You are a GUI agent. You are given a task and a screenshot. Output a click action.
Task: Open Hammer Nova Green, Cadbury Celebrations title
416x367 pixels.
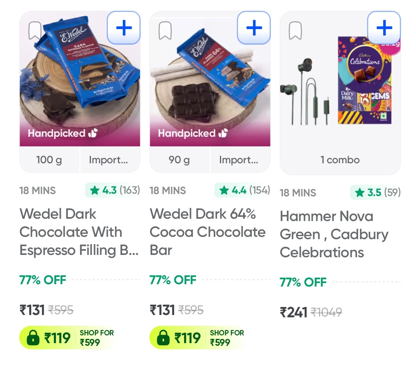click(x=334, y=234)
